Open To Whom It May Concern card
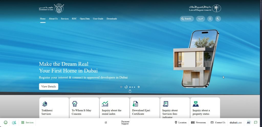 (x=84, y=108)
